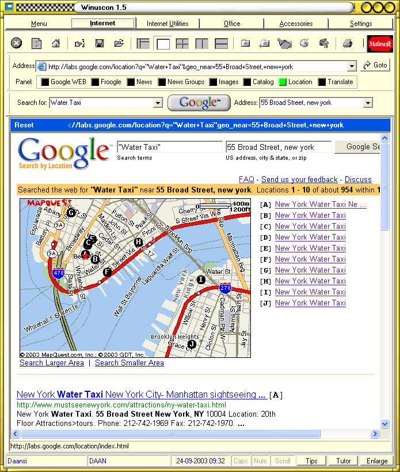Click the Open folder toolbar icon
The image size is (400, 472).
point(119,43)
